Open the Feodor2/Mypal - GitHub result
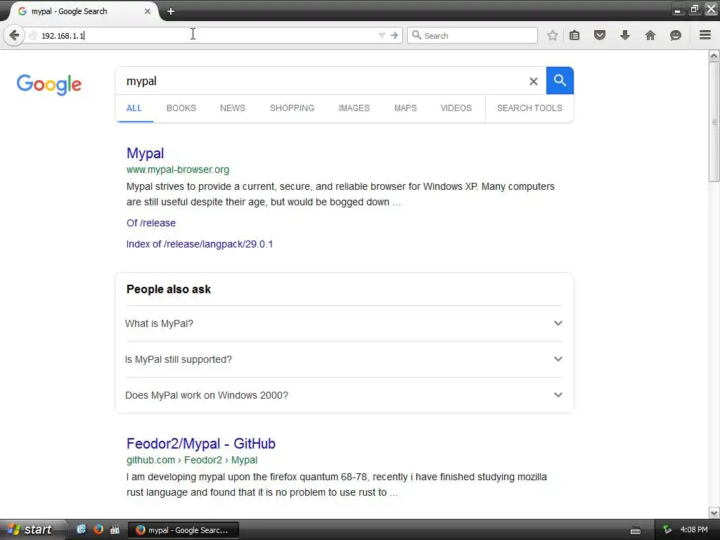Screen dimensions: 720x540 click(201, 444)
